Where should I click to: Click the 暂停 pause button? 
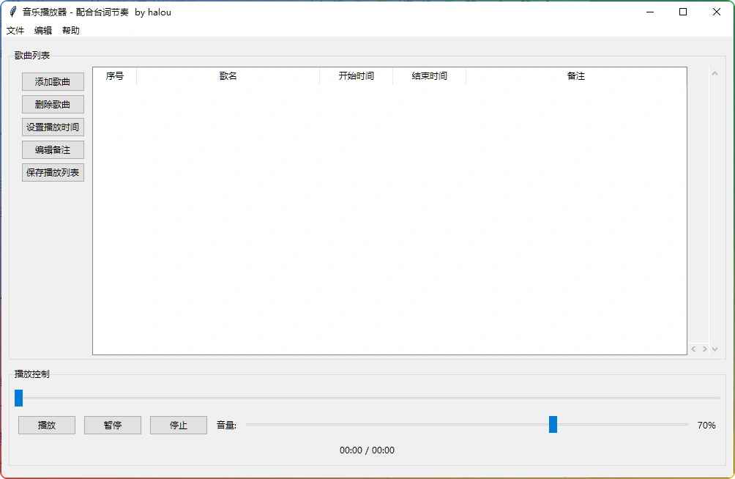(112, 425)
